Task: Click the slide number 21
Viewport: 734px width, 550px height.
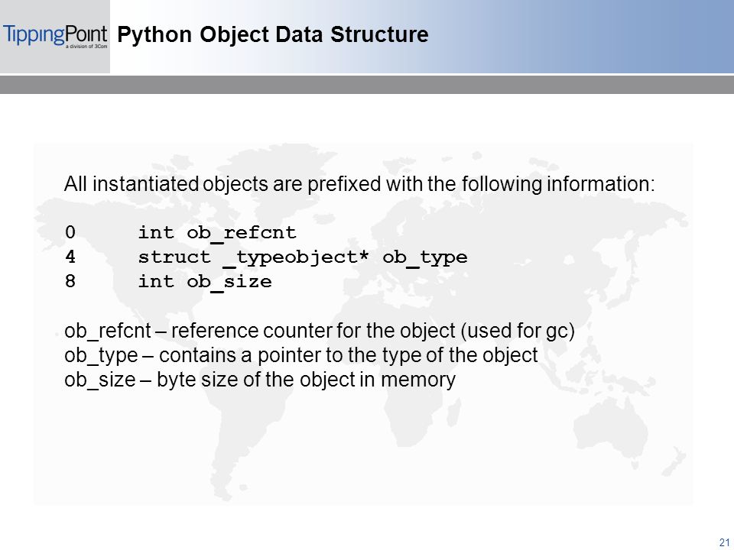Action: (724, 542)
